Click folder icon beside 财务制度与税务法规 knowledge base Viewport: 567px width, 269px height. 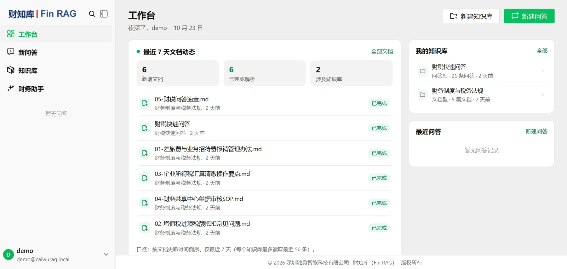pos(423,95)
